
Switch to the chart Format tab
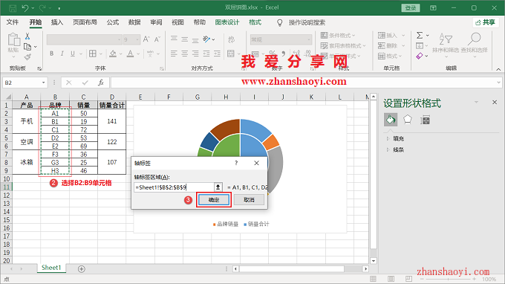pos(255,22)
